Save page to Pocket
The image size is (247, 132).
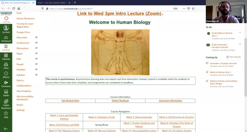pos(188,8)
